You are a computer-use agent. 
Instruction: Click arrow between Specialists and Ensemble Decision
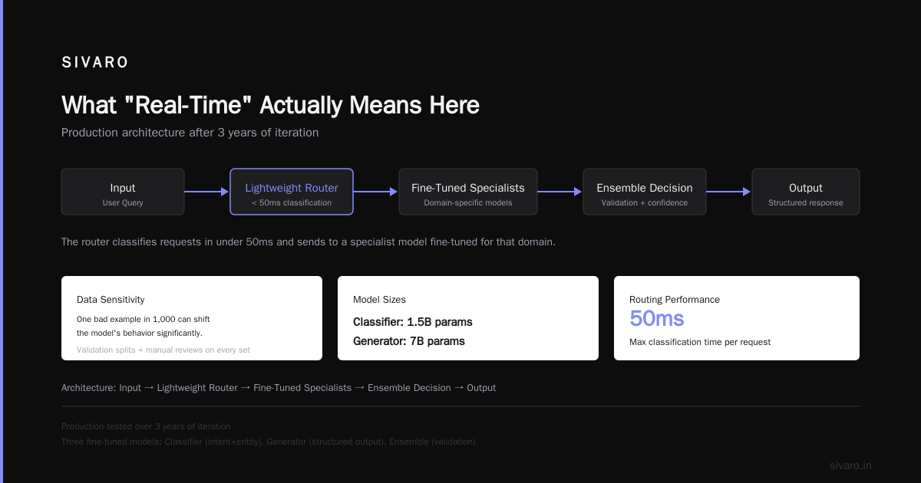tap(560, 192)
